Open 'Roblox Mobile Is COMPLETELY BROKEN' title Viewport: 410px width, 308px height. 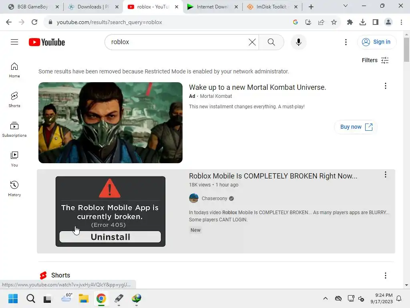pos(273,176)
